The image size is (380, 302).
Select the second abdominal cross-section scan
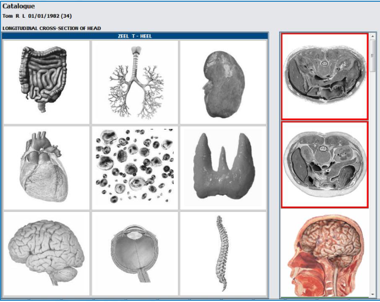pos(325,165)
